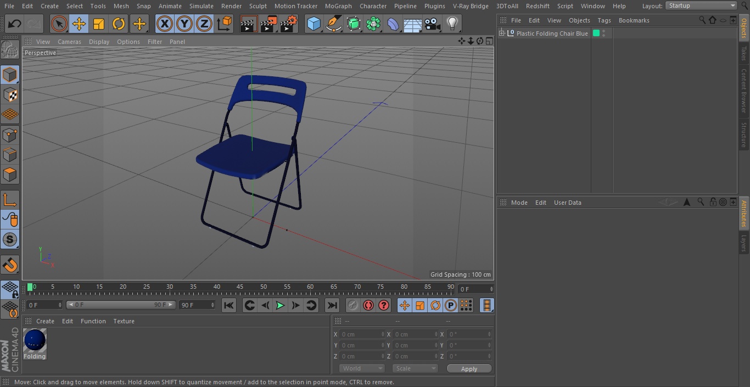Open viewport Display menu
Image resolution: width=750 pixels, height=387 pixels.
pos(99,42)
